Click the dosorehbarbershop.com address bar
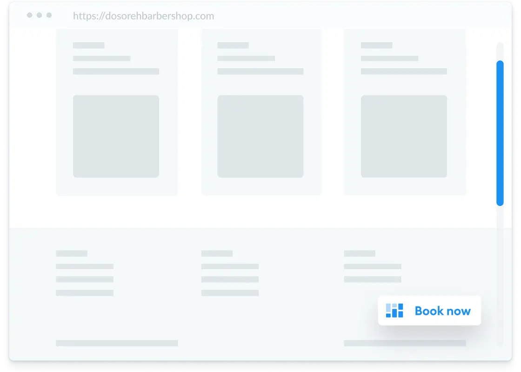The image size is (521, 372). (143, 16)
